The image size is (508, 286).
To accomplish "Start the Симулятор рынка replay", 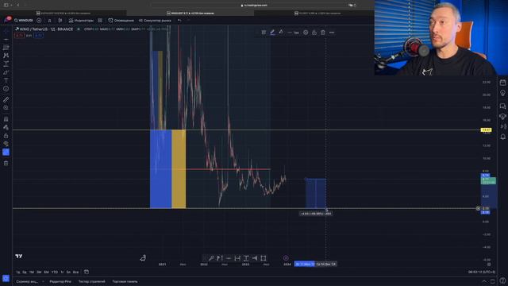I will 155,21.
